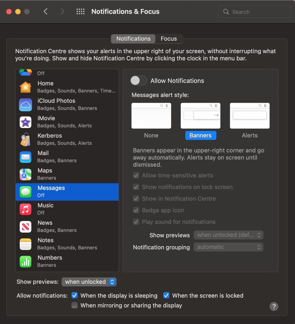The width and height of the screenshot is (295, 324).
Task: Uncheck When the display is sleeping
Action: (74, 295)
